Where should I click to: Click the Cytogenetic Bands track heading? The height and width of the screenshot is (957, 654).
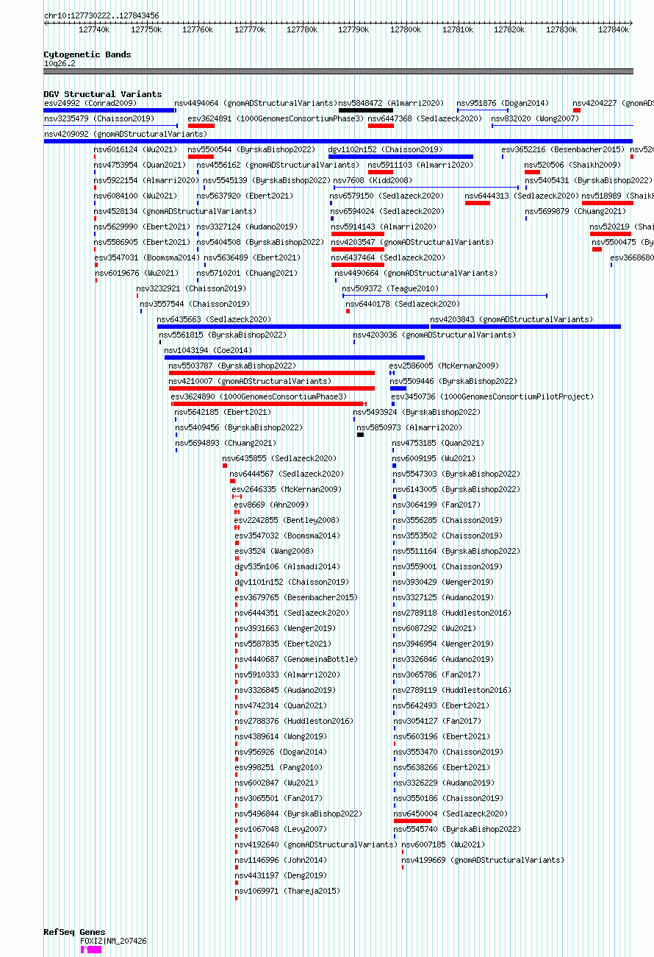[87, 54]
